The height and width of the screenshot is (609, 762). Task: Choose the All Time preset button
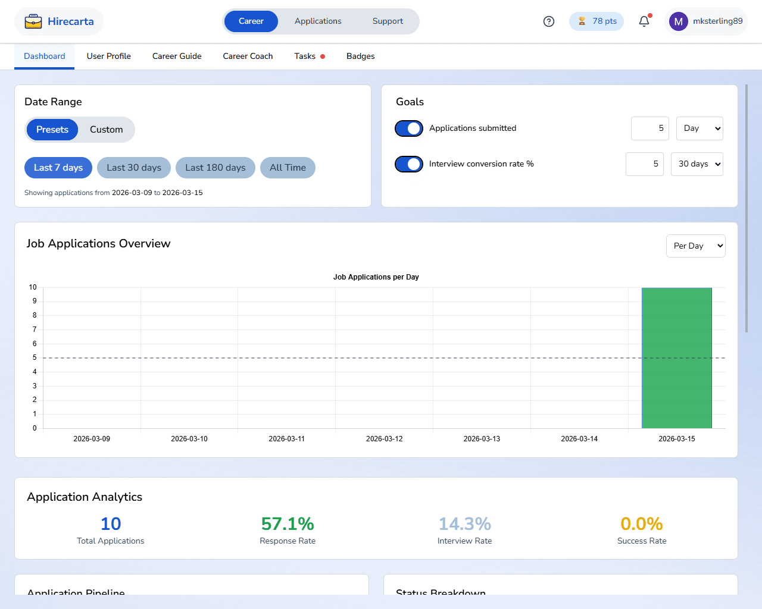tap(288, 168)
